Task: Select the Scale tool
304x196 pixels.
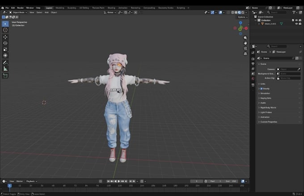Action: click(5, 49)
